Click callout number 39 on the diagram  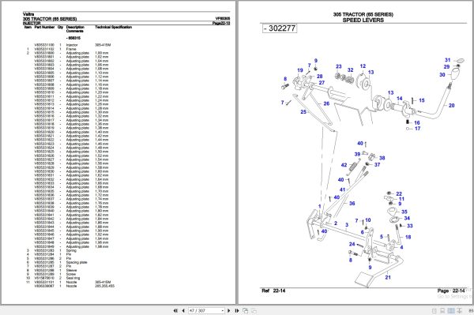tap(357, 154)
